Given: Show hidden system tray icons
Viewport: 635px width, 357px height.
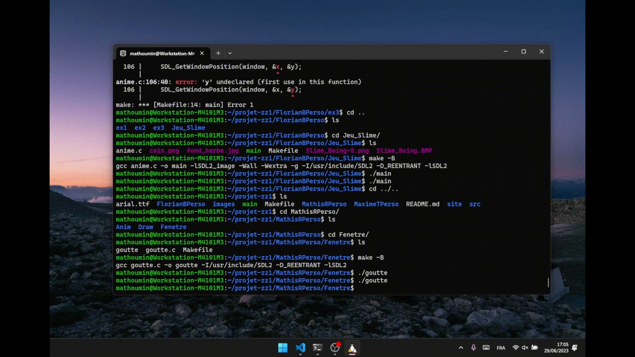Looking at the screenshot, I should [461, 348].
